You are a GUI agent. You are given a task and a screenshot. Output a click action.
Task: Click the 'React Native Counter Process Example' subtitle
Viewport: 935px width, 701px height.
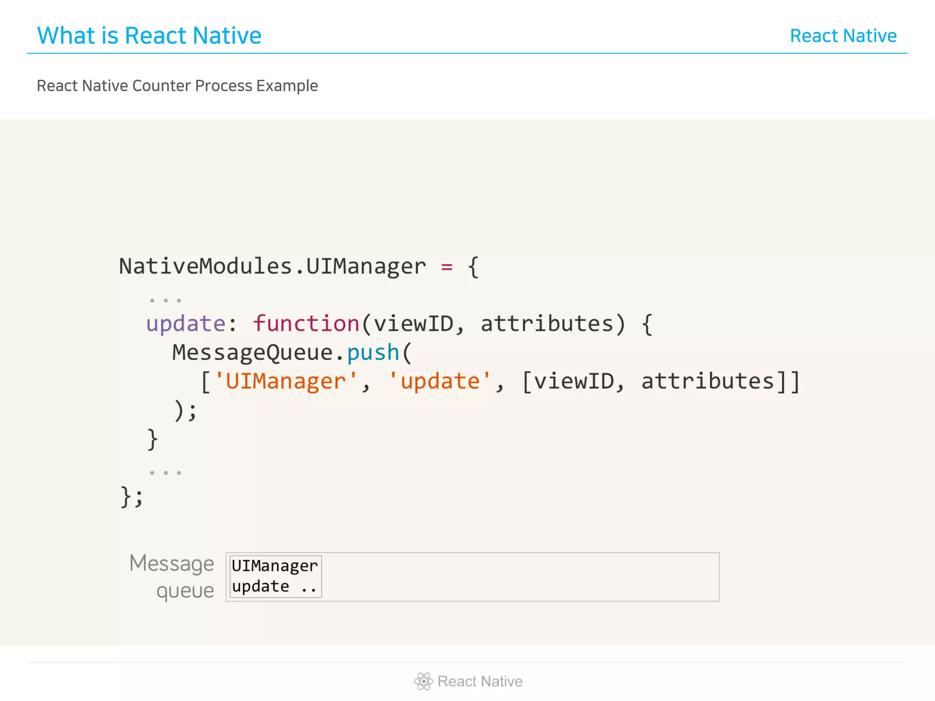(x=177, y=86)
